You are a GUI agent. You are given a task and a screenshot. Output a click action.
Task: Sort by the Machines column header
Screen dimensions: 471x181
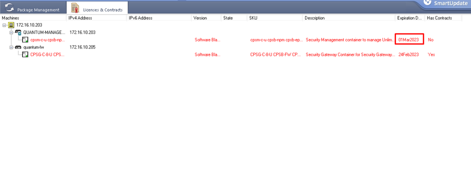33,18
